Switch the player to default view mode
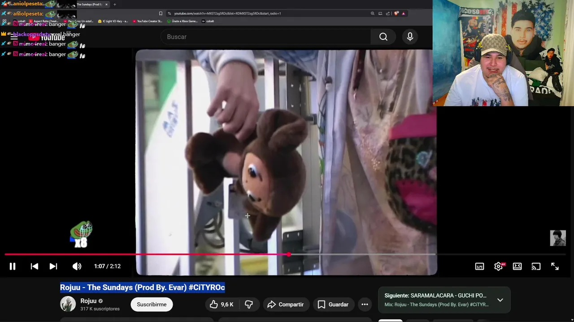Image resolution: width=574 pixels, height=322 pixels. (x=517, y=267)
